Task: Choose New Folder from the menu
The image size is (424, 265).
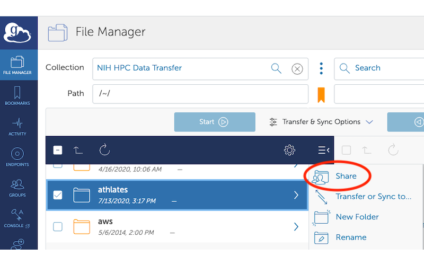Action: click(357, 217)
